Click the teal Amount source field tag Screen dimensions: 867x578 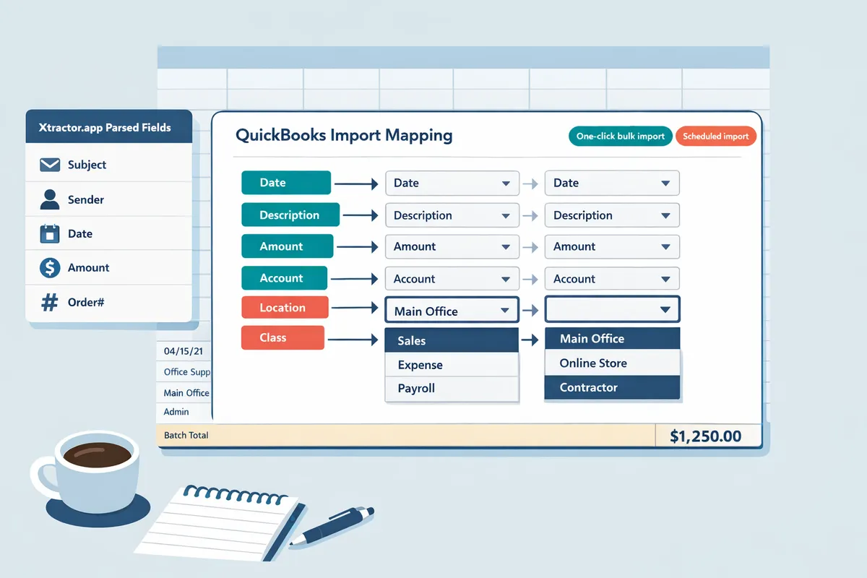pyautogui.click(x=287, y=246)
